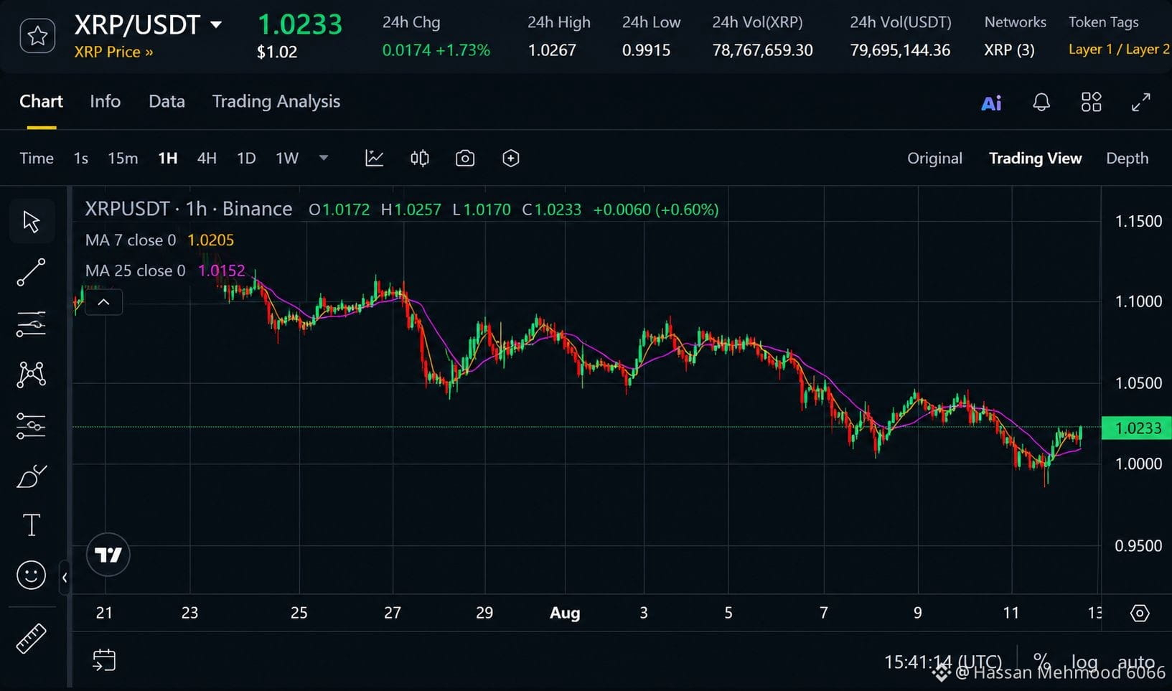The image size is (1172, 691).
Task: Click the XRPUSDT 1h Binance chart title
Action: point(189,209)
